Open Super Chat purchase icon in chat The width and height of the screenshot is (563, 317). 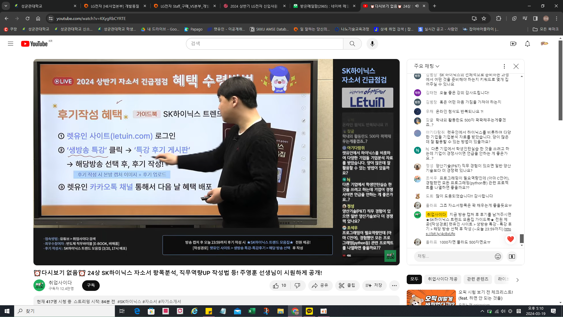[x=512, y=257]
